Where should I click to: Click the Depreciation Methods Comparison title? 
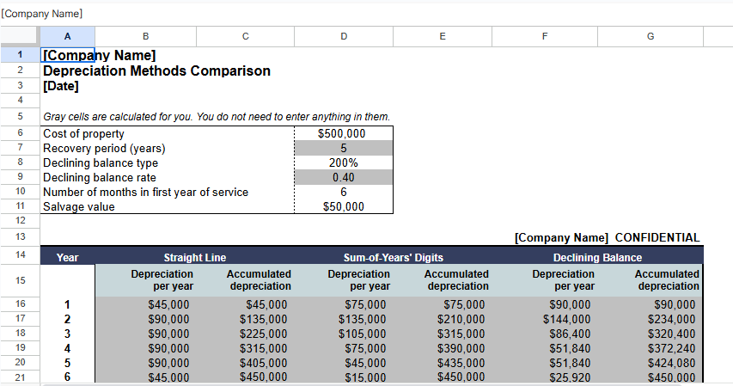pyautogui.click(x=156, y=70)
